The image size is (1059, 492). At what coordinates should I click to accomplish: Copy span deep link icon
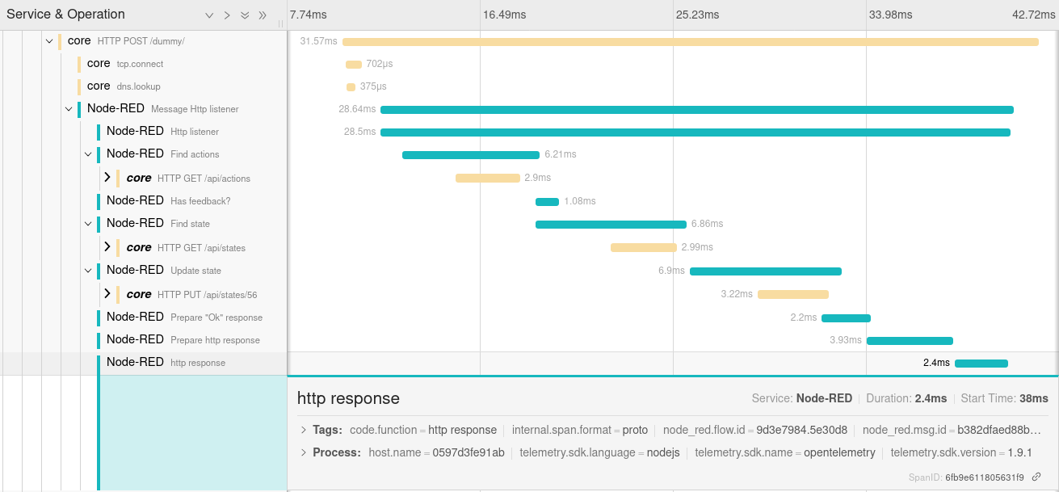pyautogui.click(x=1036, y=477)
